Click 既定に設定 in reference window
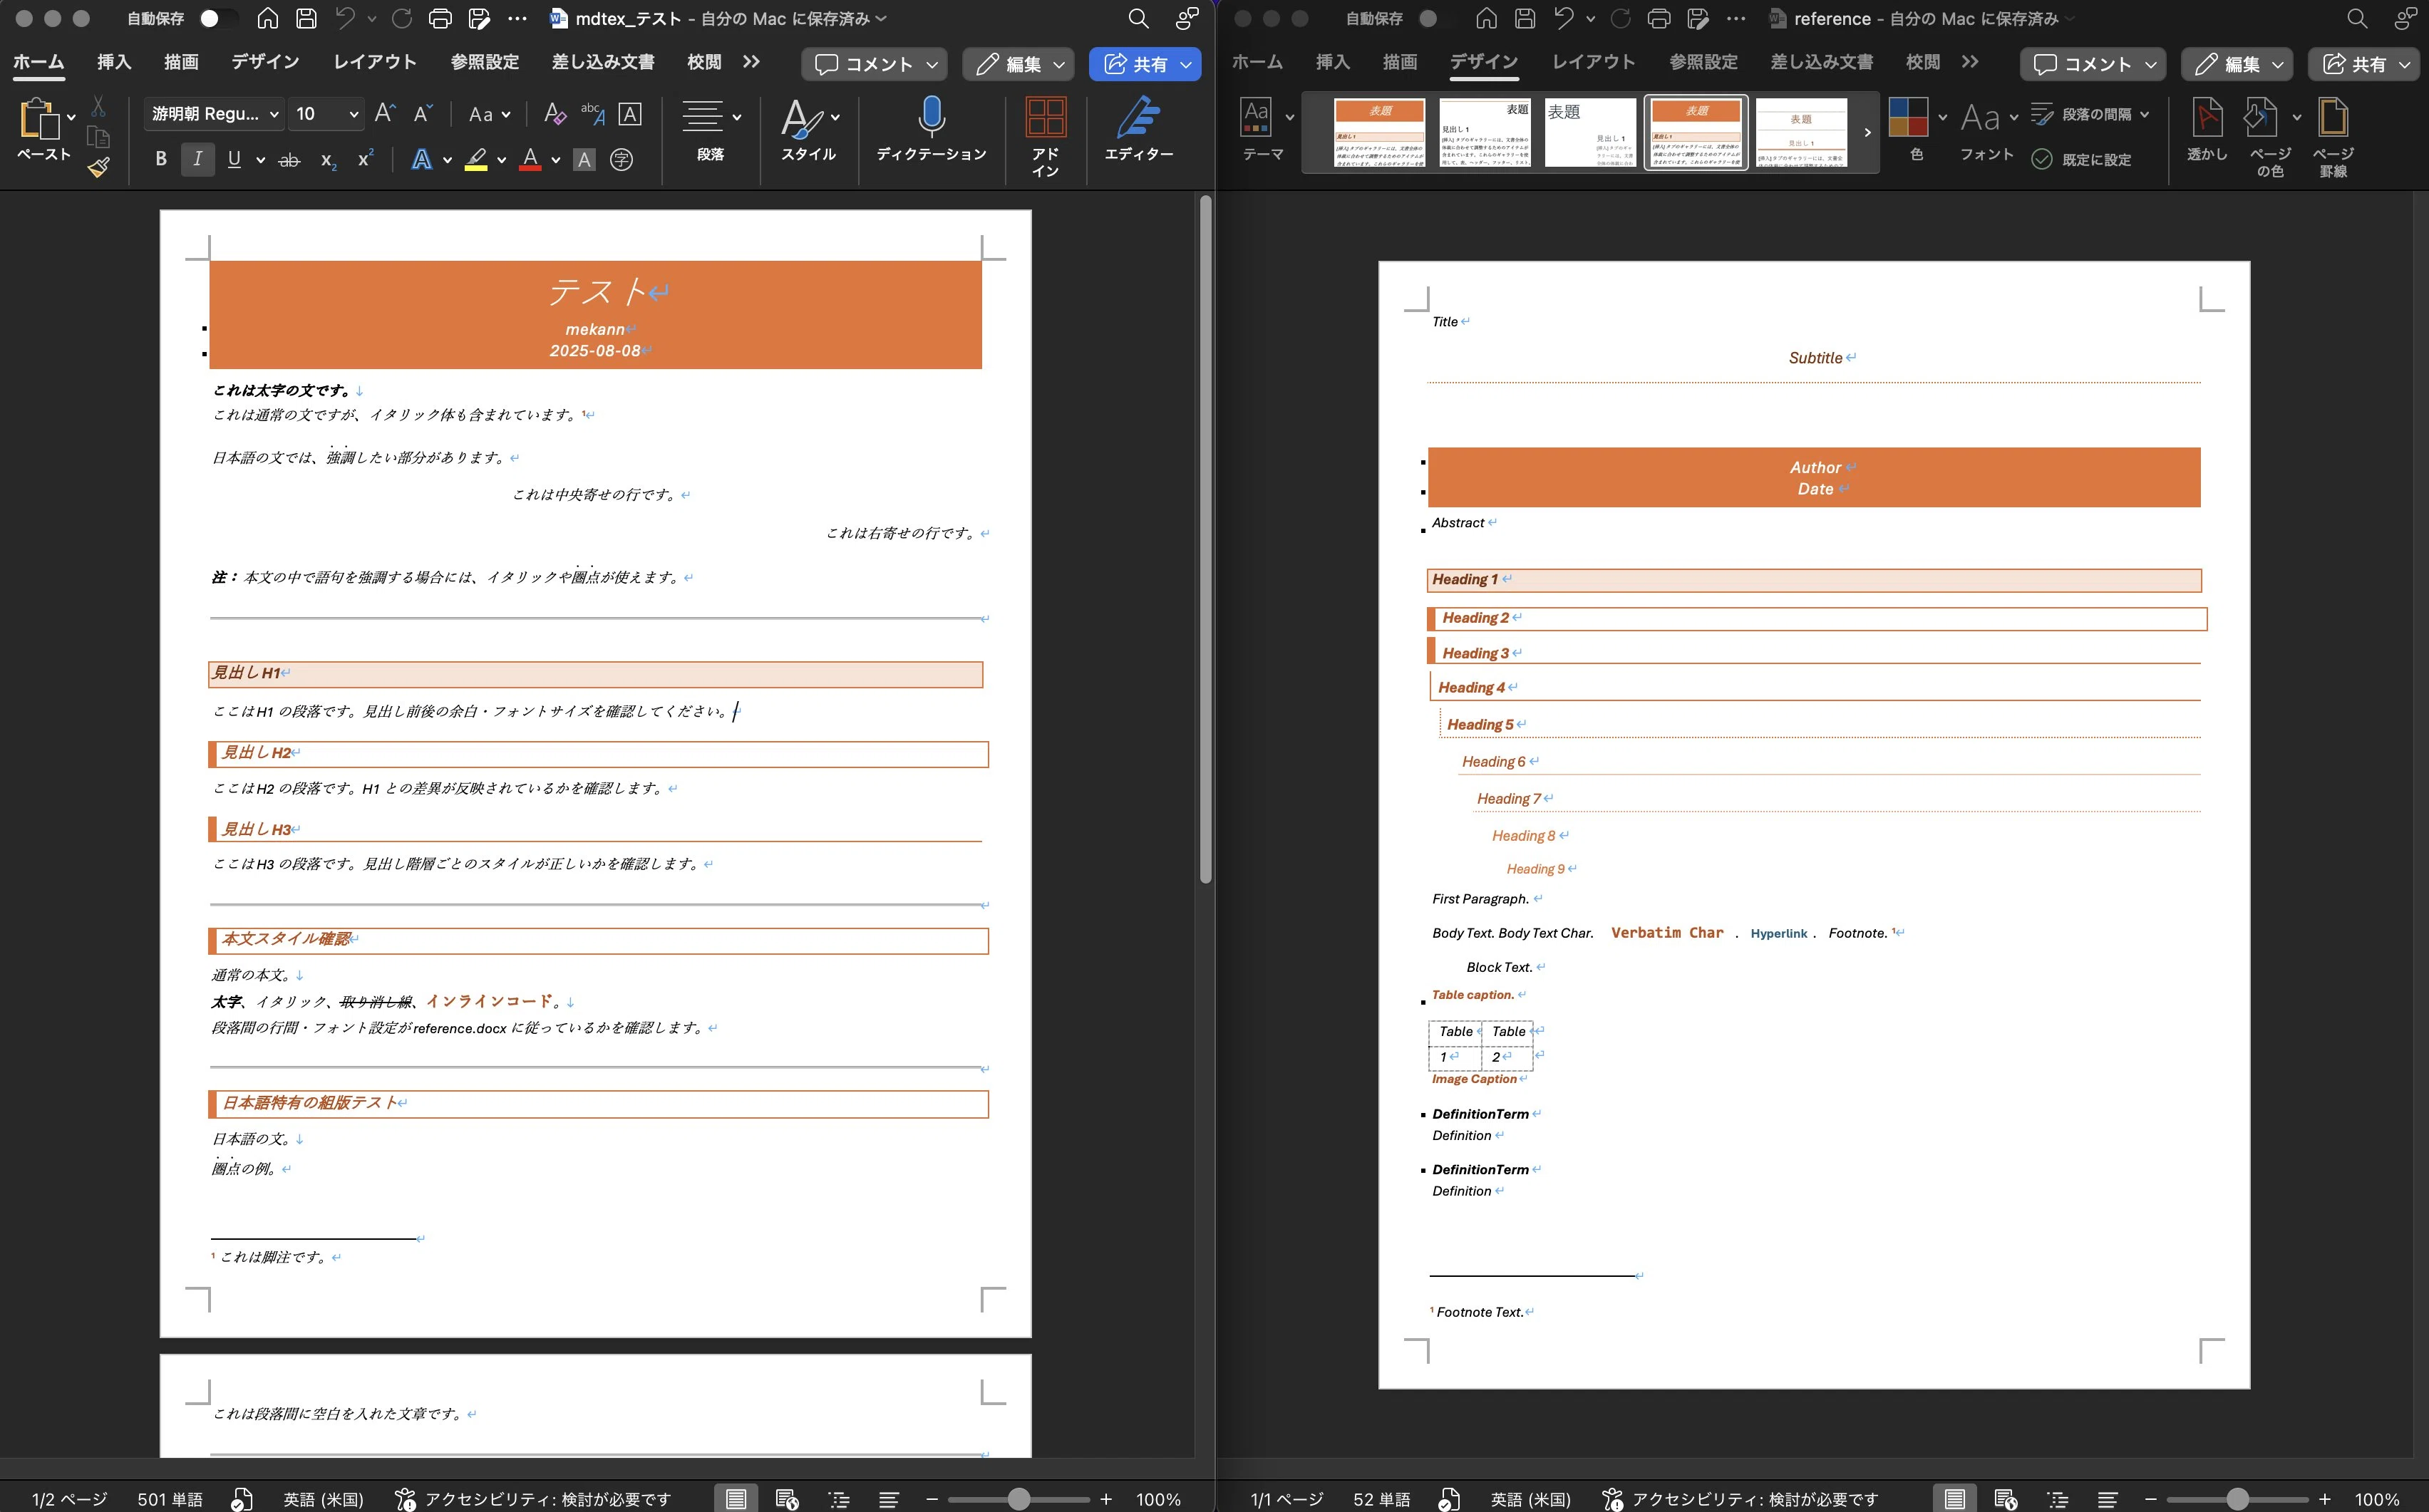2429x1512 pixels. [2081, 159]
